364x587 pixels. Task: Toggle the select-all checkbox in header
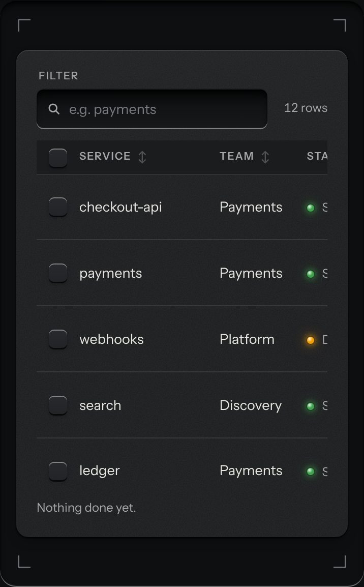pyautogui.click(x=58, y=158)
